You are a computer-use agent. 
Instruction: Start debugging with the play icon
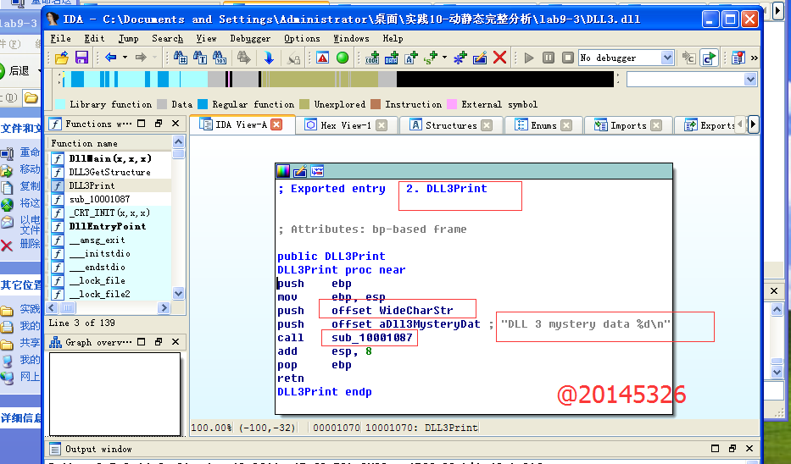(529, 58)
